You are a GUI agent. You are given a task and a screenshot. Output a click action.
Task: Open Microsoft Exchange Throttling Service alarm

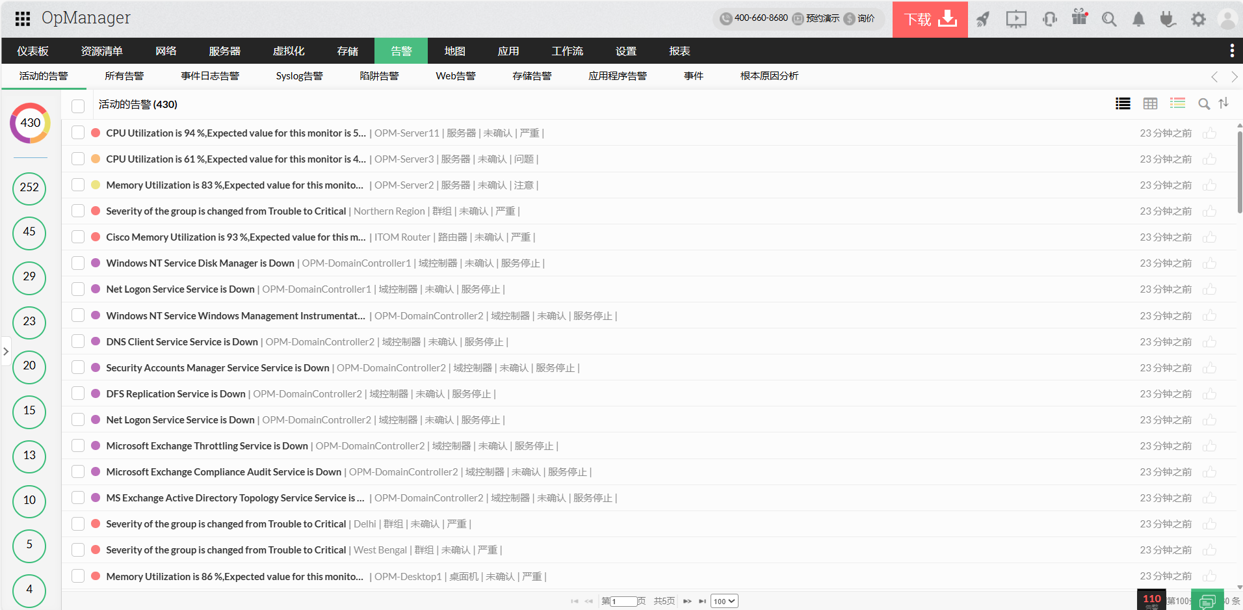(x=207, y=446)
